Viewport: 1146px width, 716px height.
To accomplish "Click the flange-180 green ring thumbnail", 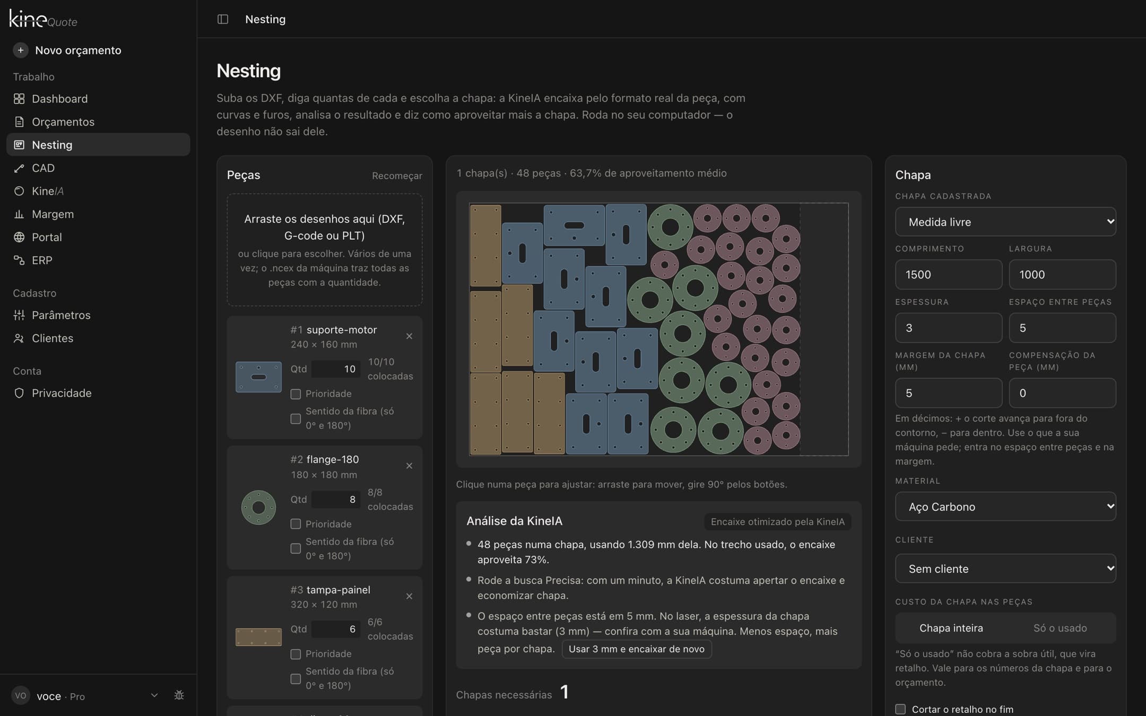I will pyautogui.click(x=258, y=508).
